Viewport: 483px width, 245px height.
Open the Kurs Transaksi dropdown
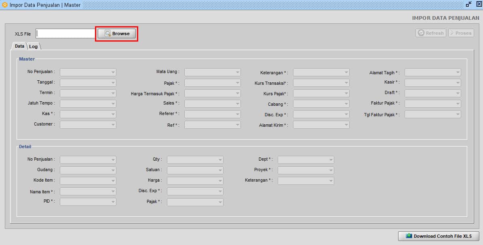click(x=321, y=83)
